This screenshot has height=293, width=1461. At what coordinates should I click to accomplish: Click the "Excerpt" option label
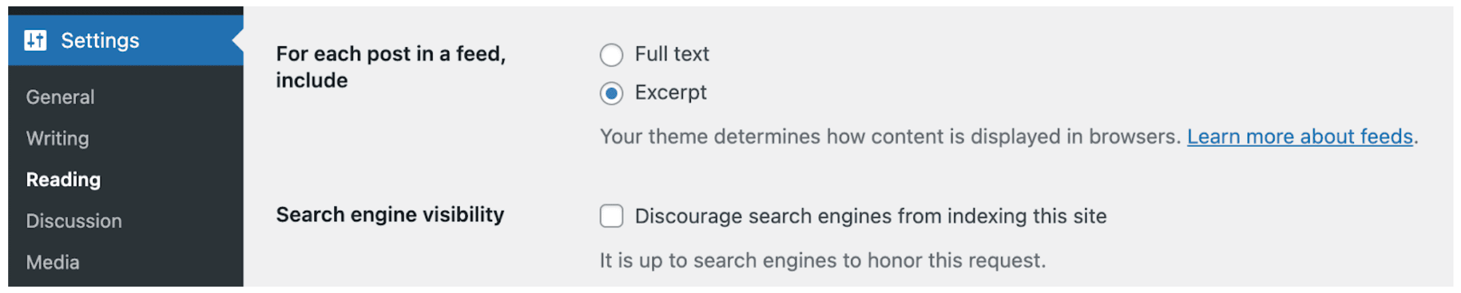(x=671, y=93)
